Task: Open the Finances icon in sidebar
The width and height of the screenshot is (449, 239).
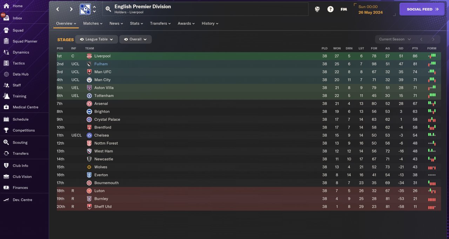Action: coord(6,188)
